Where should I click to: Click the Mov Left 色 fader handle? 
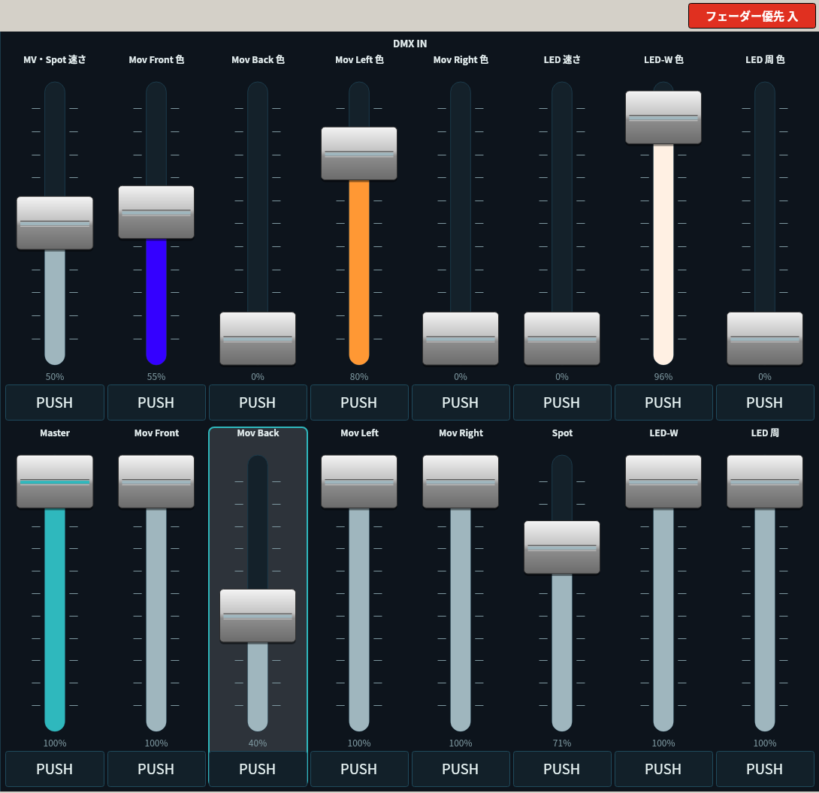tap(359, 153)
